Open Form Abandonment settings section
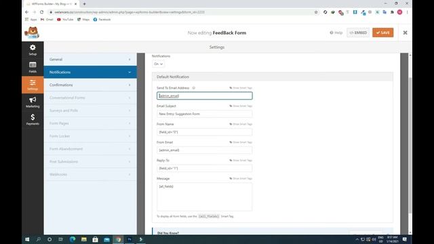The image size is (434, 244). point(90,149)
